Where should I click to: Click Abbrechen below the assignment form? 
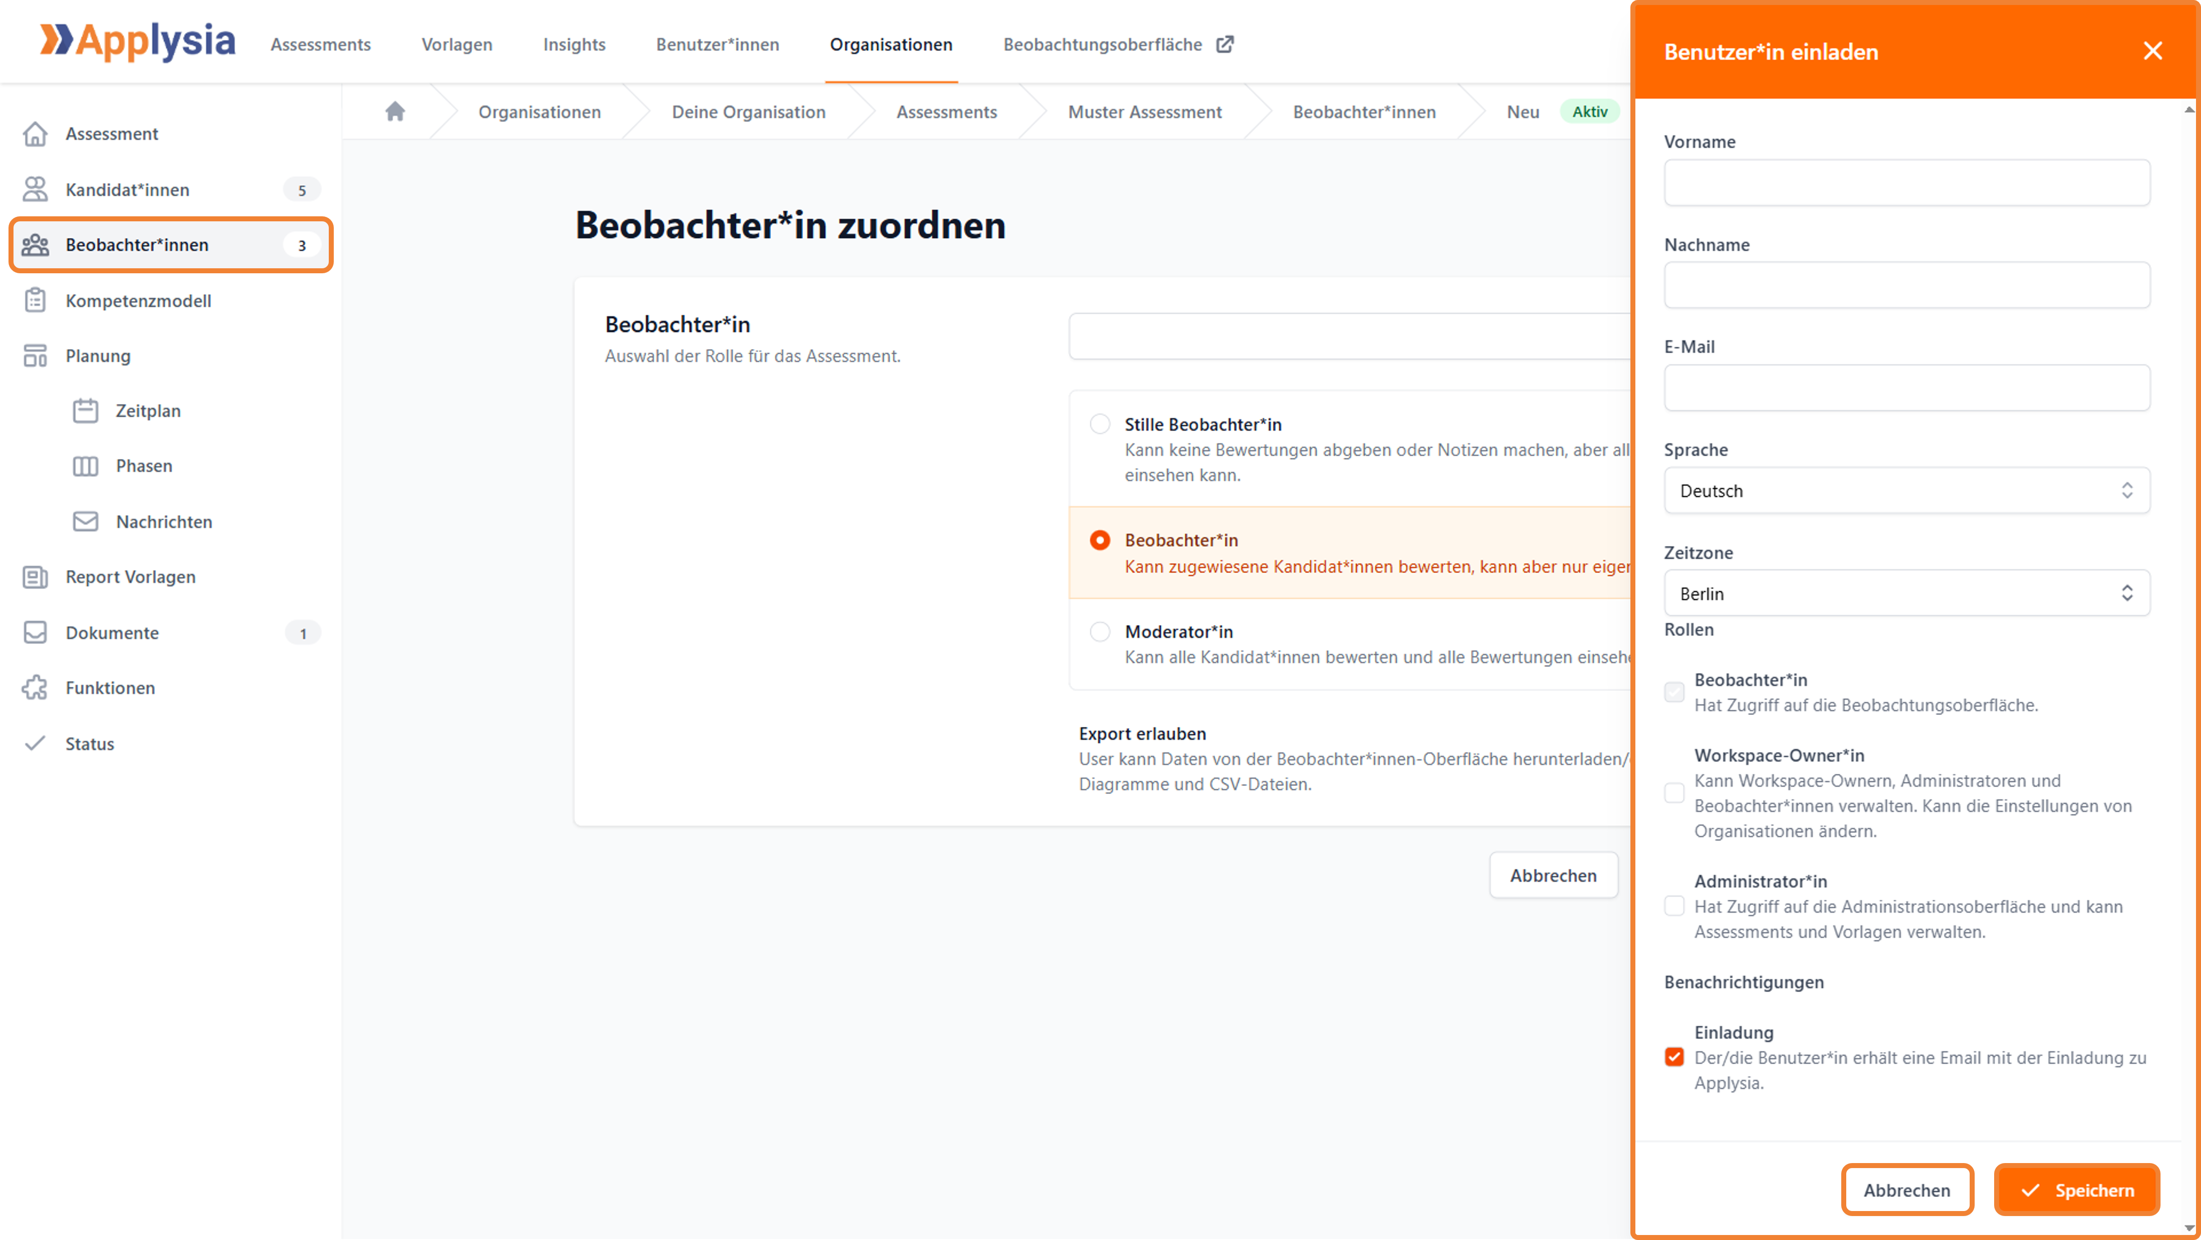pos(1552,875)
